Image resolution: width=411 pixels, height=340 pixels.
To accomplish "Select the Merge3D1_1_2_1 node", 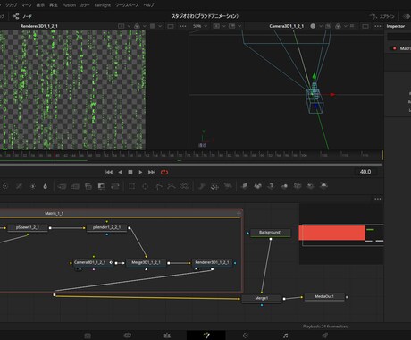I will click(146, 263).
